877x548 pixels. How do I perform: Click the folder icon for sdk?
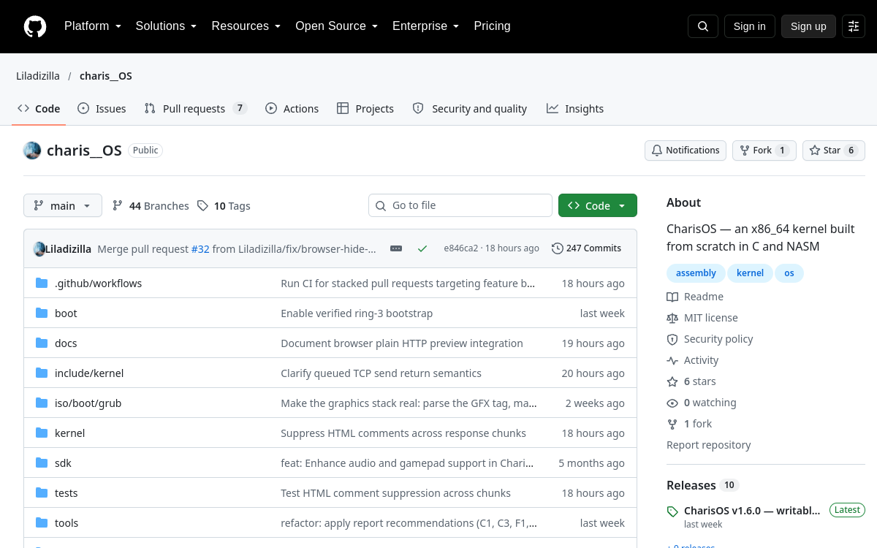pos(42,463)
